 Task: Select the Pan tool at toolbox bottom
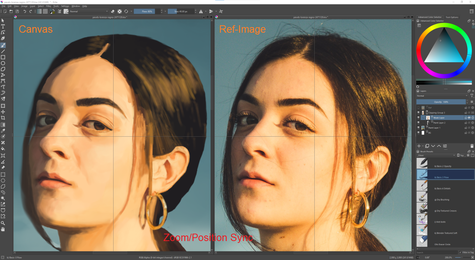tap(3, 230)
